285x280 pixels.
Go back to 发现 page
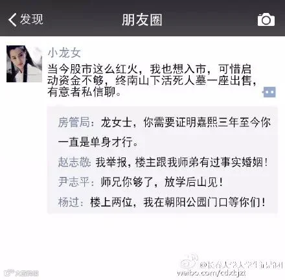(x=32, y=19)
